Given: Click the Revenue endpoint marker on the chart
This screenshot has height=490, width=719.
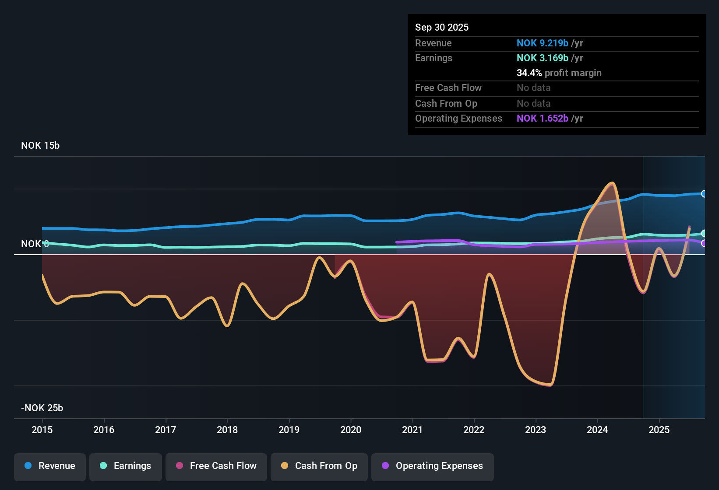Looking at the screenshot, I should pos(704,193).
